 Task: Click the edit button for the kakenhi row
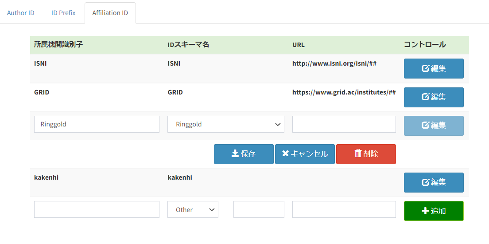coord(434,182)
